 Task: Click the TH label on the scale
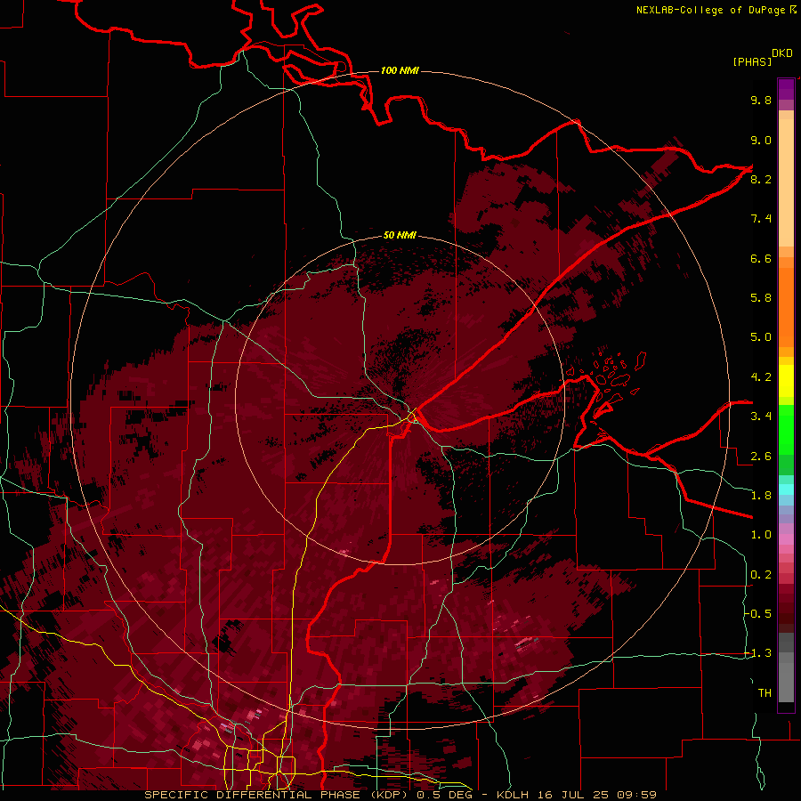(x=765, y=693)
